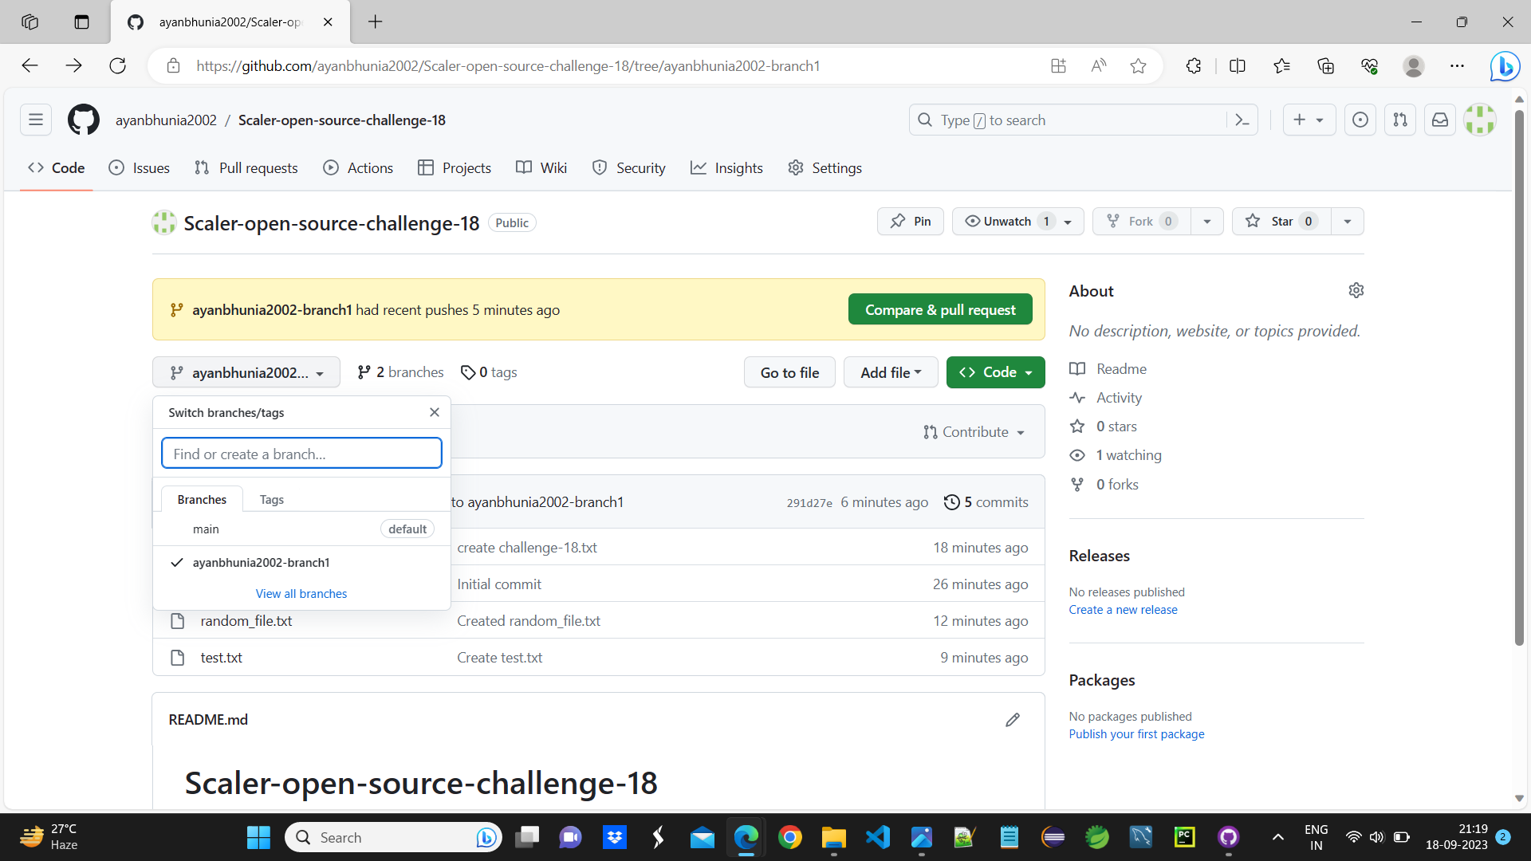This screenshot has height=861, width=1531.
Task: Open the command palette terminal icon
Action: (x=1242, y=120)
